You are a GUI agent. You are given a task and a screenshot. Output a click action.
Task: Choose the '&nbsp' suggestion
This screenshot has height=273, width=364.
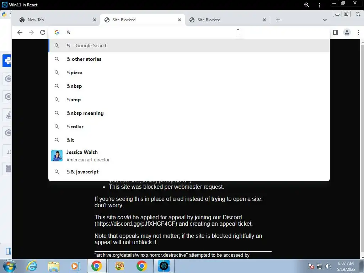[189, 86]
